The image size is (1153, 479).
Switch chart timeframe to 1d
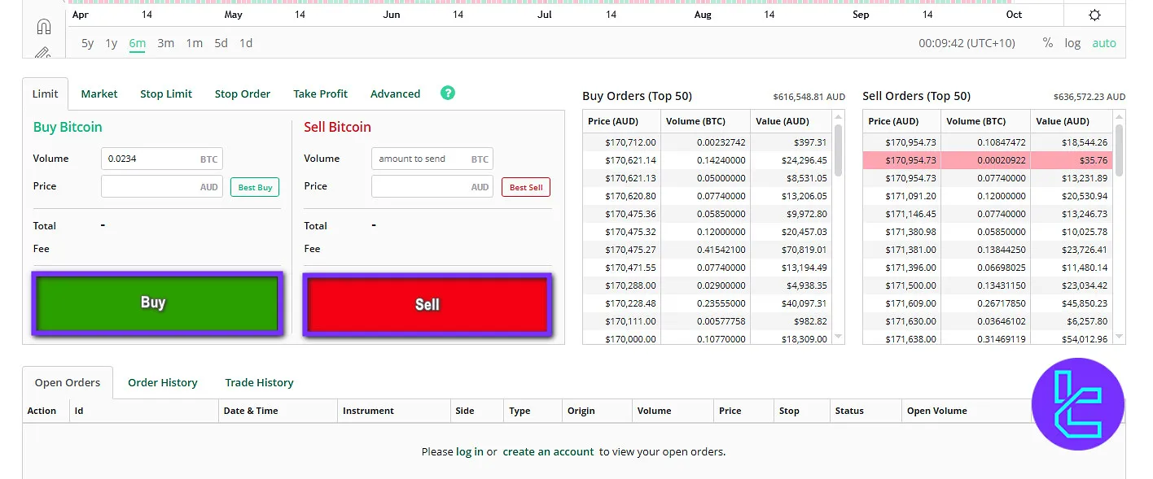245,43
